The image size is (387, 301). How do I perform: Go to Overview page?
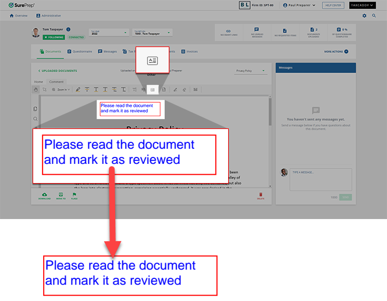pos(19,16)
